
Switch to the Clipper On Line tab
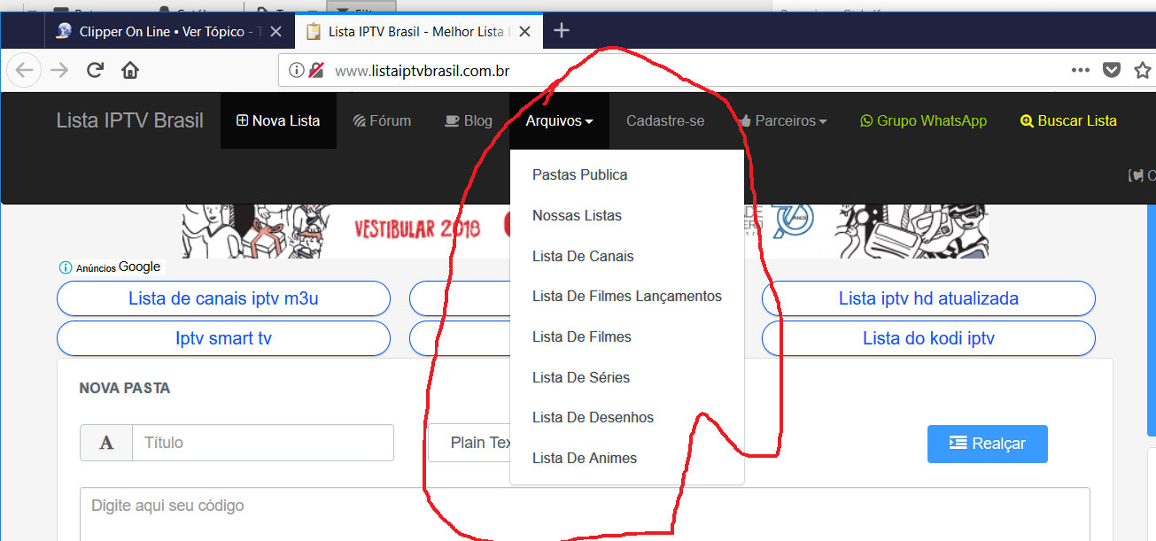[168, 32]
